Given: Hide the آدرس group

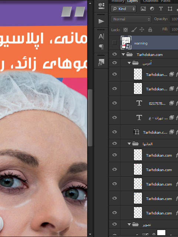Looking at the screenshot, I should click(115, 63).
